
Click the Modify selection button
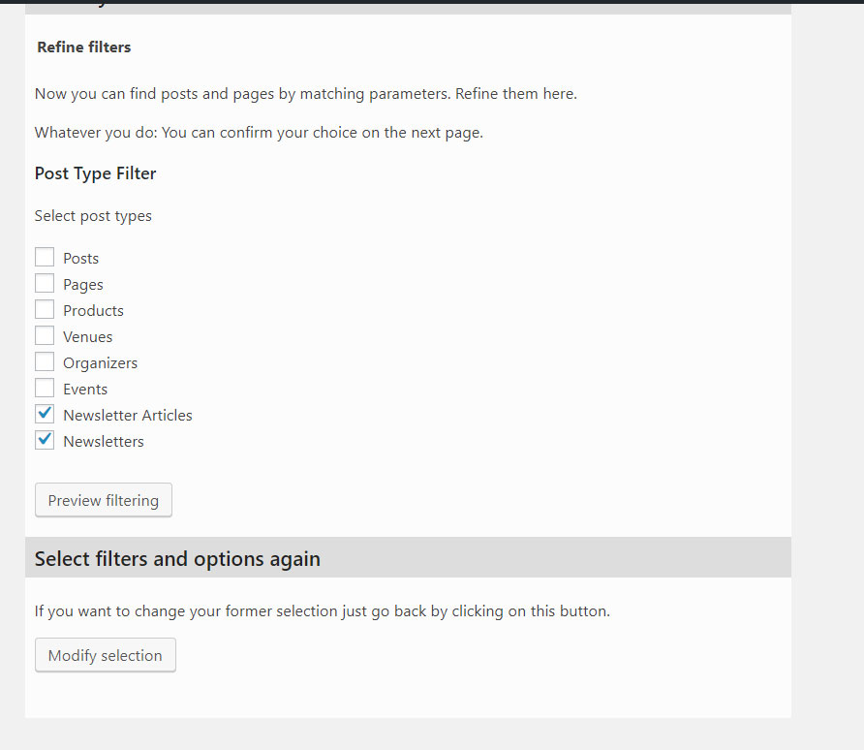tap(106, 655)
